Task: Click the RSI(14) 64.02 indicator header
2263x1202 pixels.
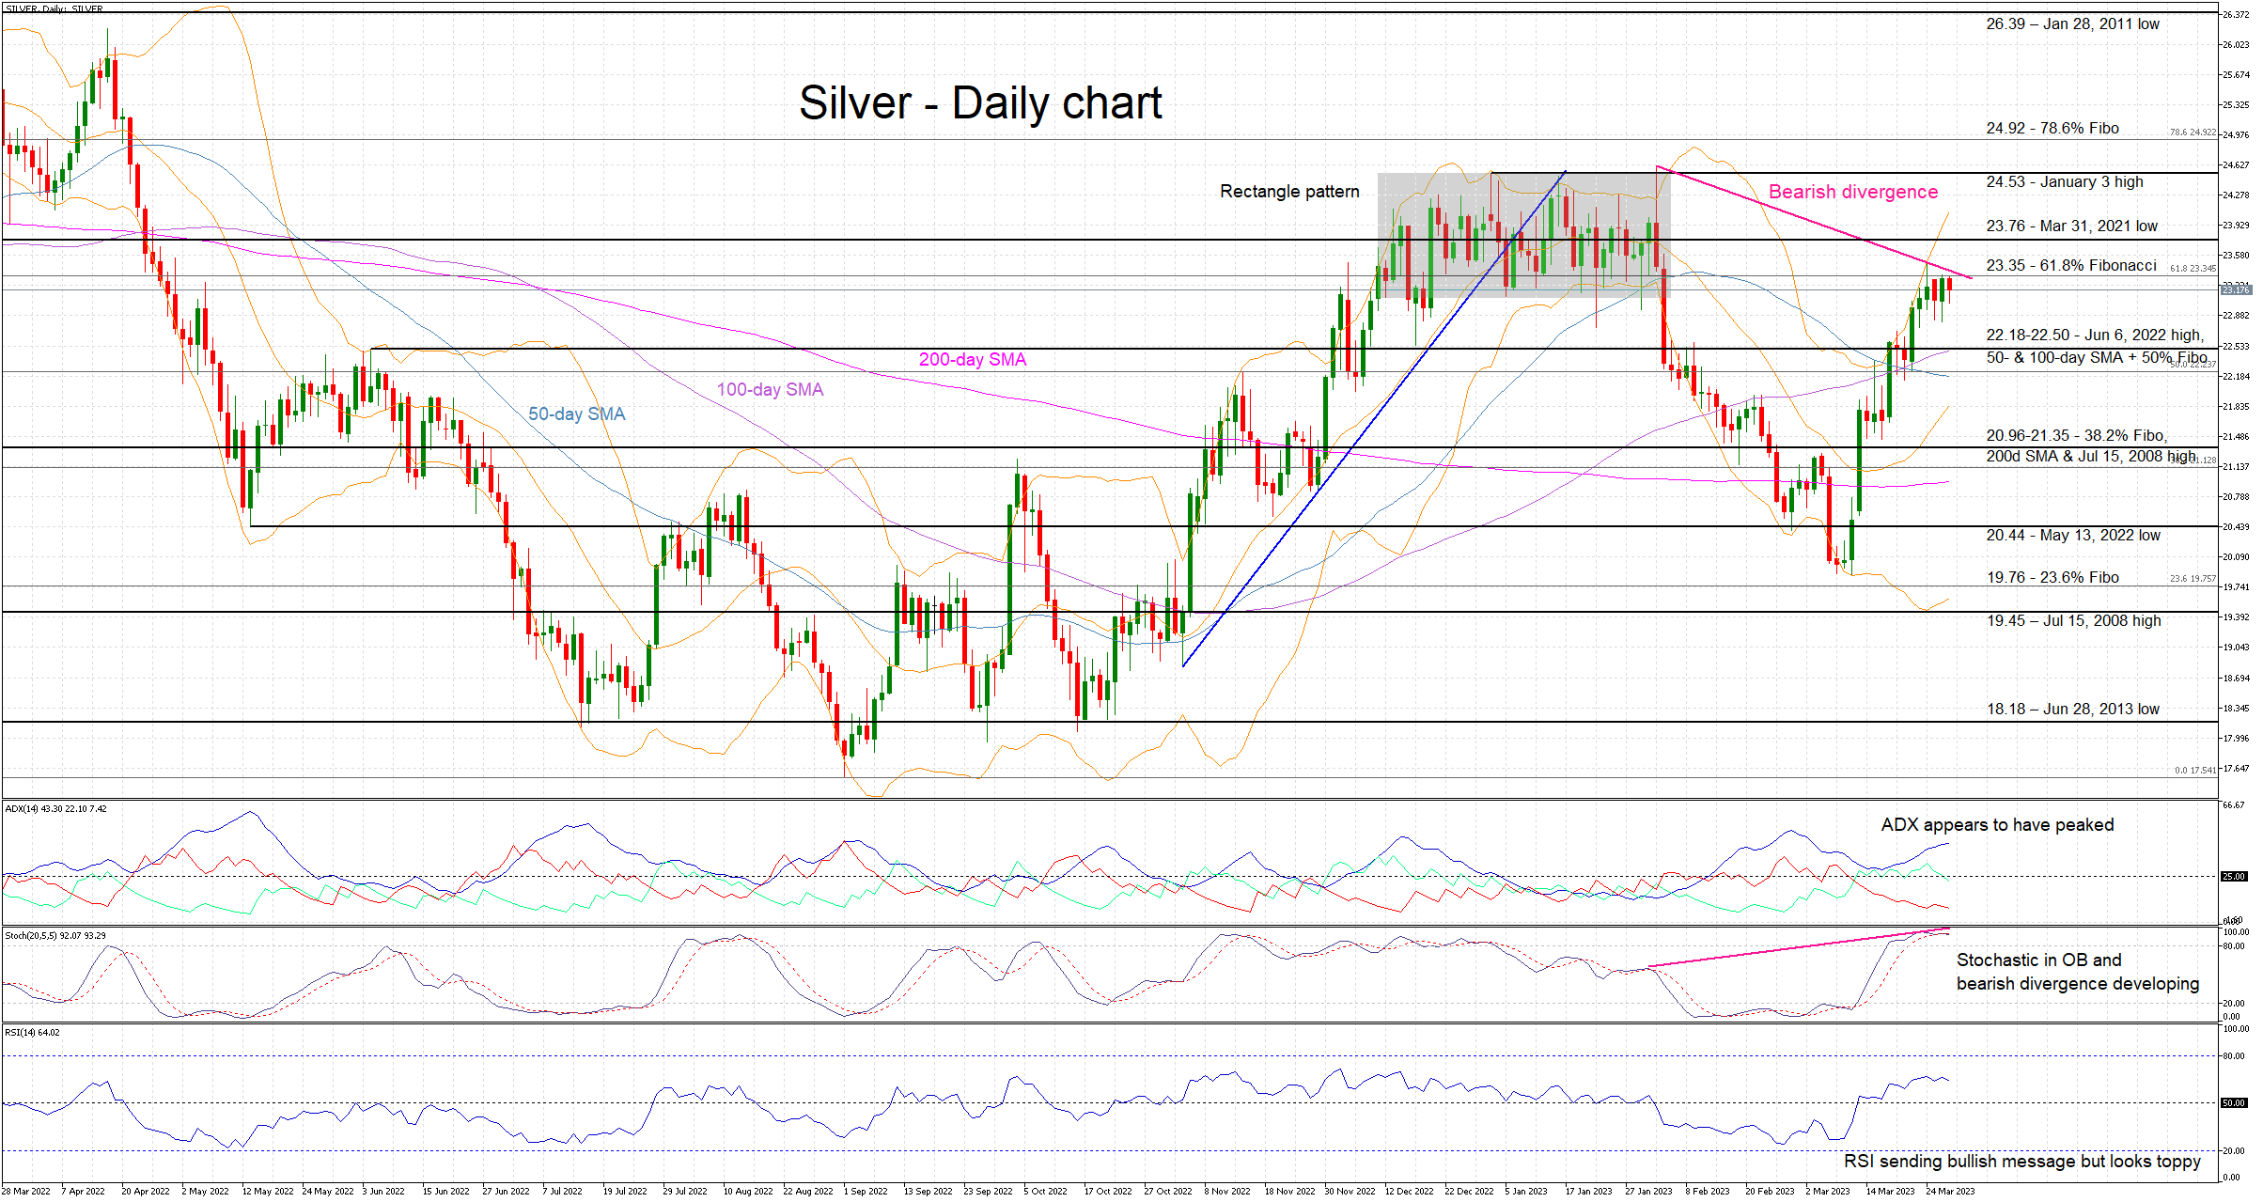Action: [32, 1033]
